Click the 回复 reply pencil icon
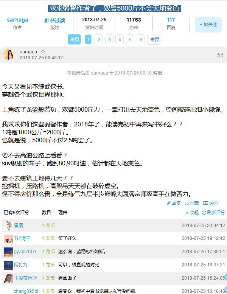Image resolution: width=227 pixels, height=294 pixels. (168, 203)
